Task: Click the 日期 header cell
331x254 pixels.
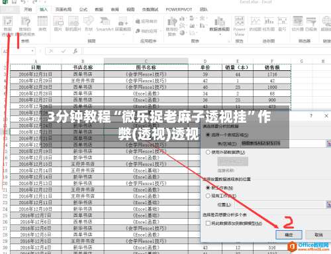Action: click(36, 68)
